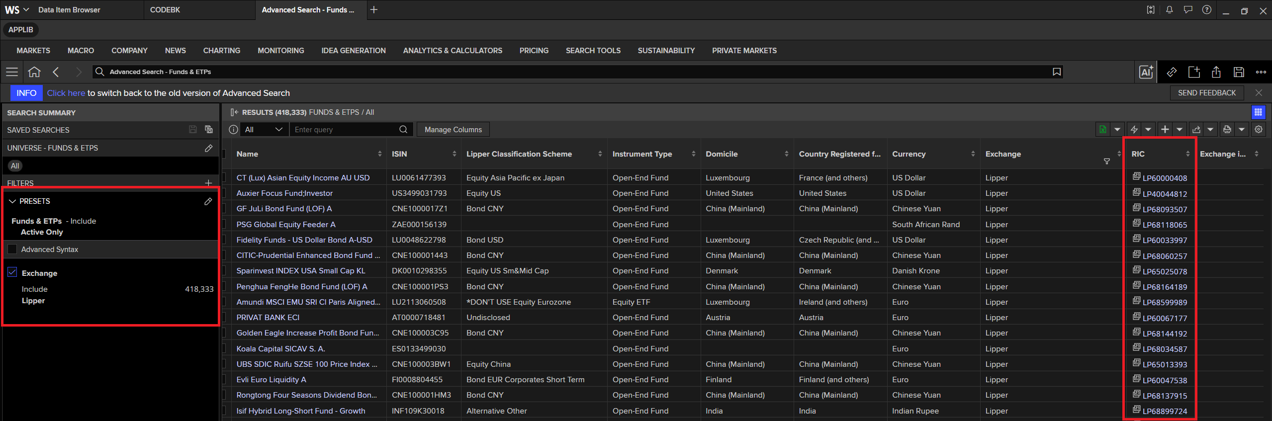The image size is (1272, 421).
Task: Open the print options dropdown arrow
Action: (1242, 130)
